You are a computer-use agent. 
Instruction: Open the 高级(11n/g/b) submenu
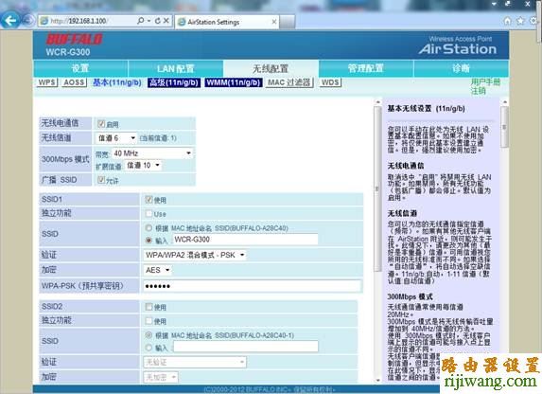tap(174, 82)
